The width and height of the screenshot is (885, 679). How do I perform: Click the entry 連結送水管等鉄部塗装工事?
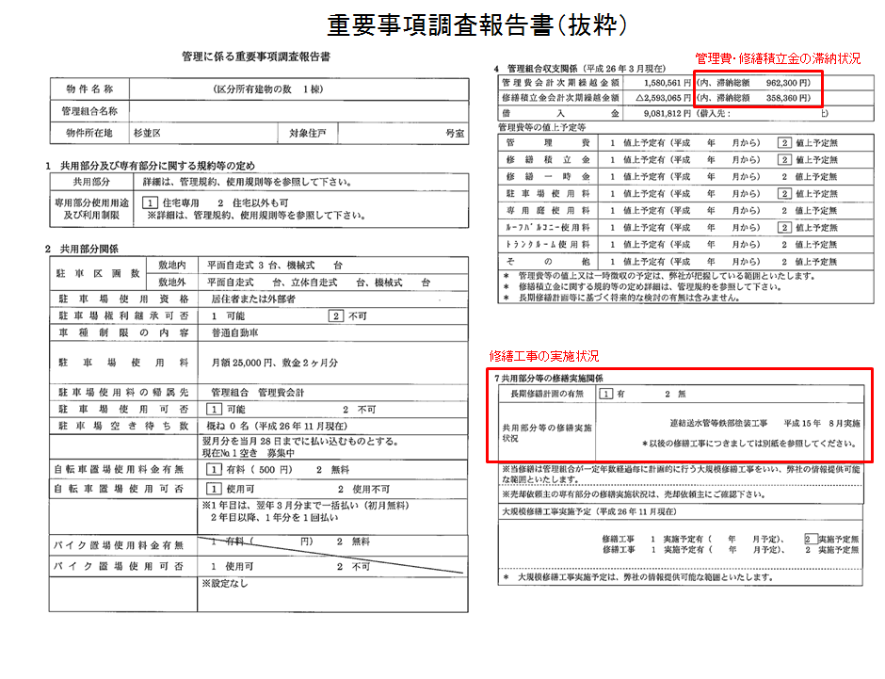click(718, 424)
